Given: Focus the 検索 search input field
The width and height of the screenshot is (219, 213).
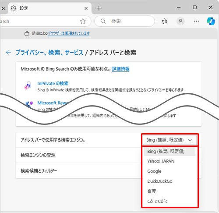Looking at the screenshot, I should [x=124, y=21].
